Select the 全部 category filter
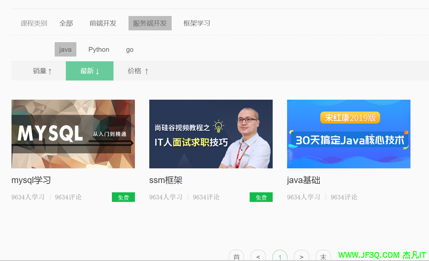 (x=66, y=23)
